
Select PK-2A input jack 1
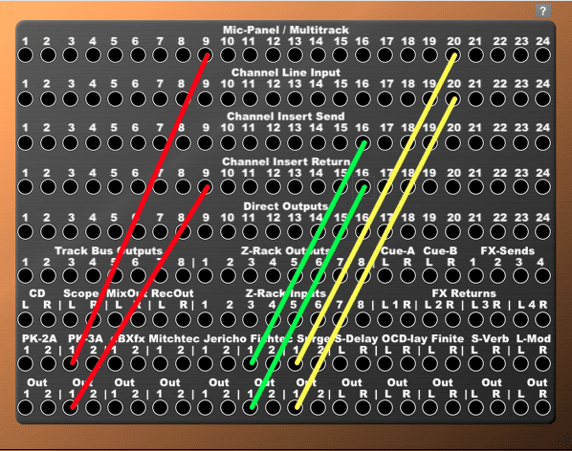(26, 363)
